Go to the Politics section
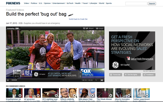 [x=34, y=3]
